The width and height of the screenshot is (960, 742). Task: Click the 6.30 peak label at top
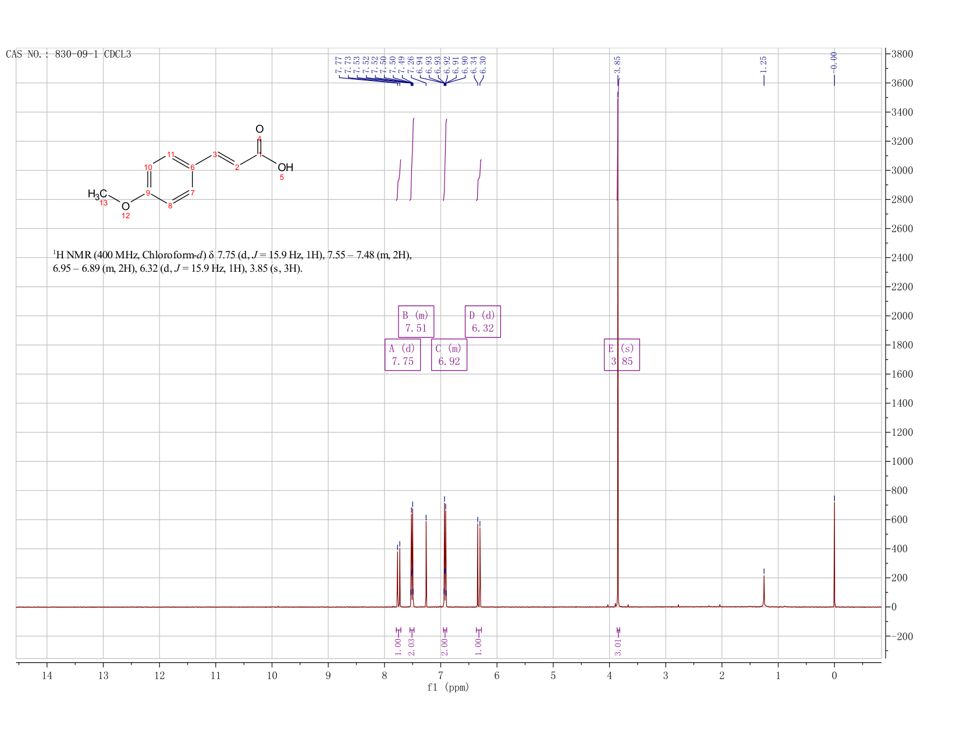483,65
